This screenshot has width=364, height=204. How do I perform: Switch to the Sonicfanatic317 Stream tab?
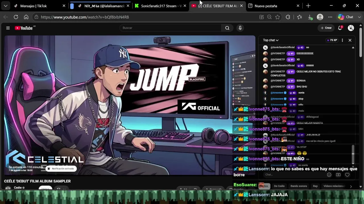[160, 6]
